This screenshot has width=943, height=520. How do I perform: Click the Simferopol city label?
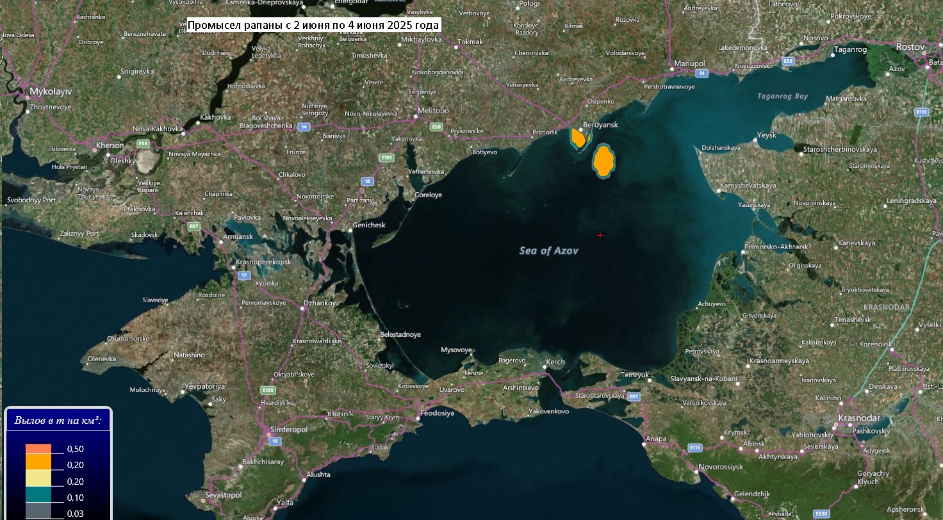point(289,429)
